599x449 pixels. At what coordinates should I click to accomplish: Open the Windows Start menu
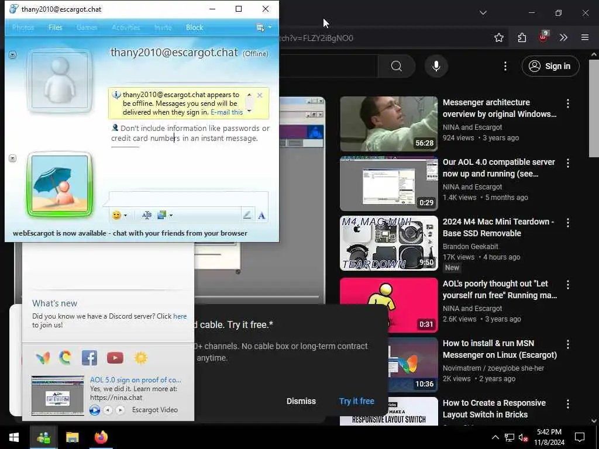tap(14, 437)
